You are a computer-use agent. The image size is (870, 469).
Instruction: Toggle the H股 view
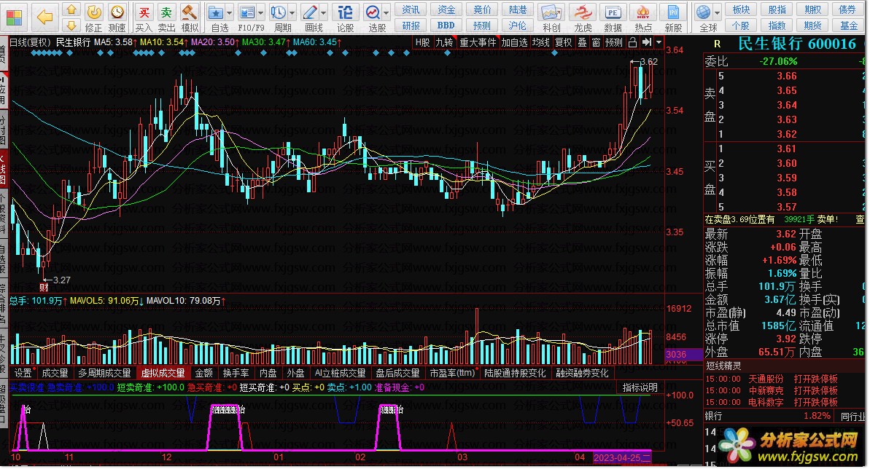coord(423,42)
